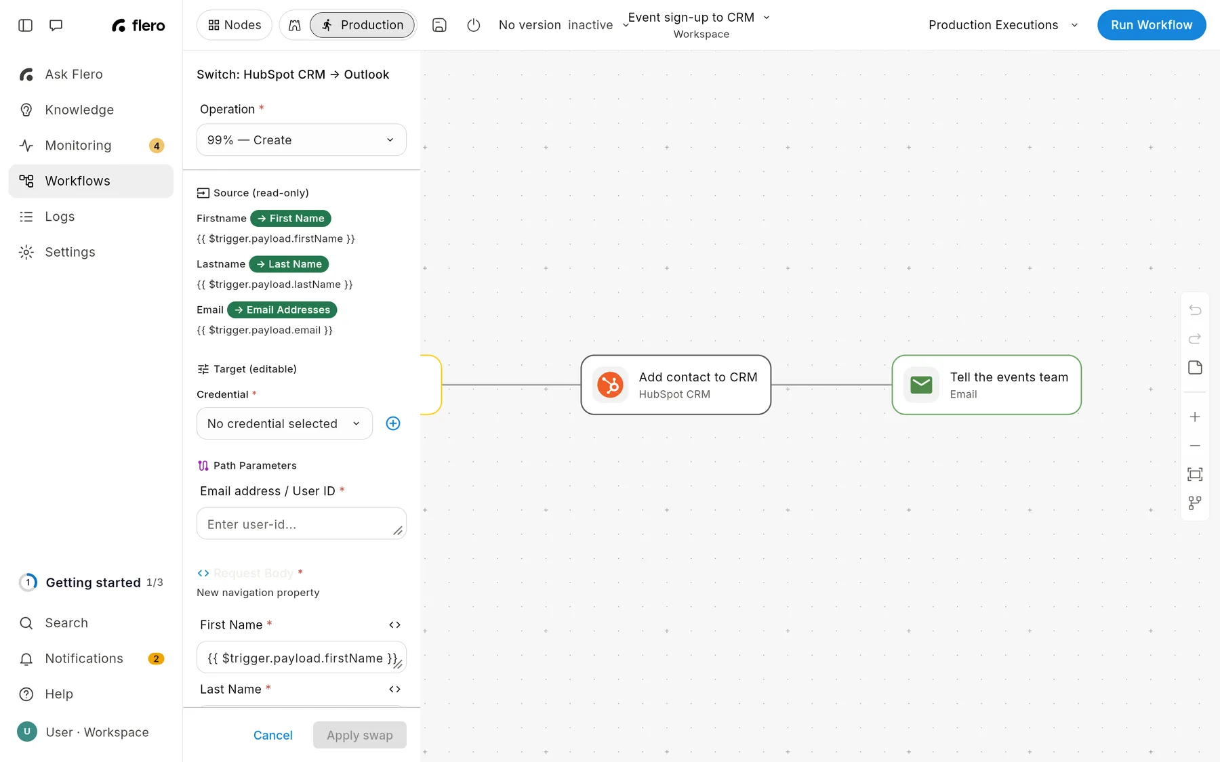Click the auto-layout branch icon
Viewport: 1220px width, 762px height.
click(x=1195, y=503)
